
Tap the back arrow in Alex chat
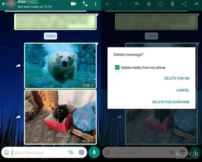pyautogui.click(x=4, y=4)
